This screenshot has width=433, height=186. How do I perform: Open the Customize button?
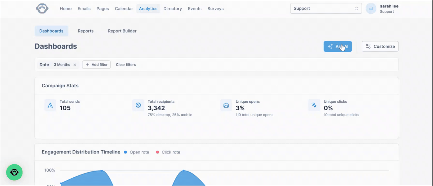tap(380, 47)
